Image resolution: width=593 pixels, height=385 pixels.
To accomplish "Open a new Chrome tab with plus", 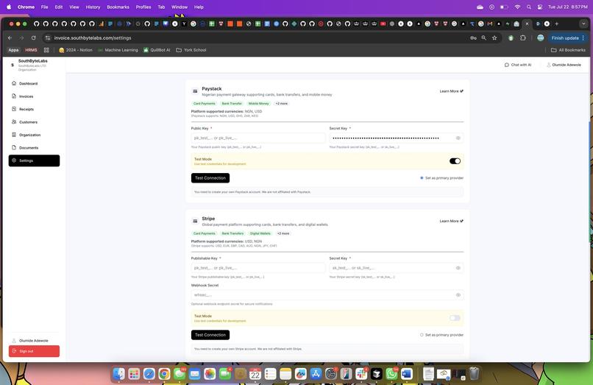I will click(556, 24).
